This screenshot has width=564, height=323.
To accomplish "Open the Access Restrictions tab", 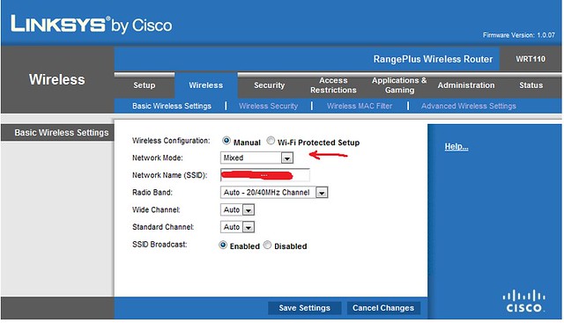I will coord(333,85).
